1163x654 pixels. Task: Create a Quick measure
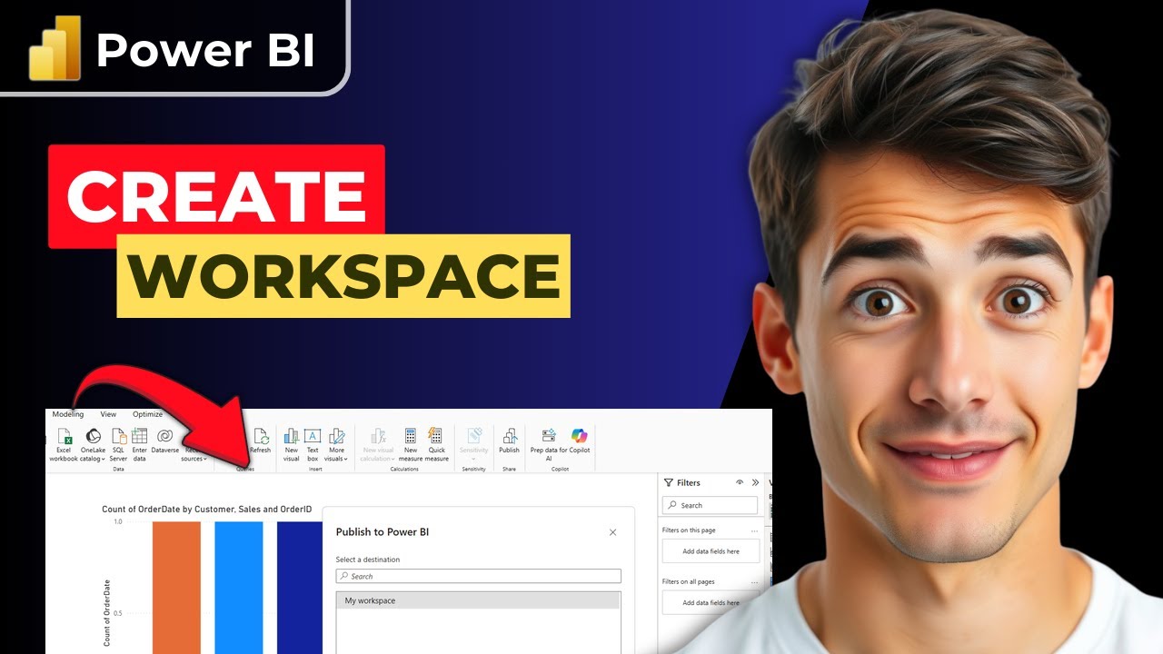(x=436, y=444)
